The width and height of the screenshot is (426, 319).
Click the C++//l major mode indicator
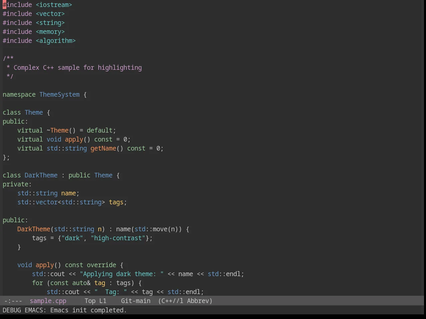(171, 301)
